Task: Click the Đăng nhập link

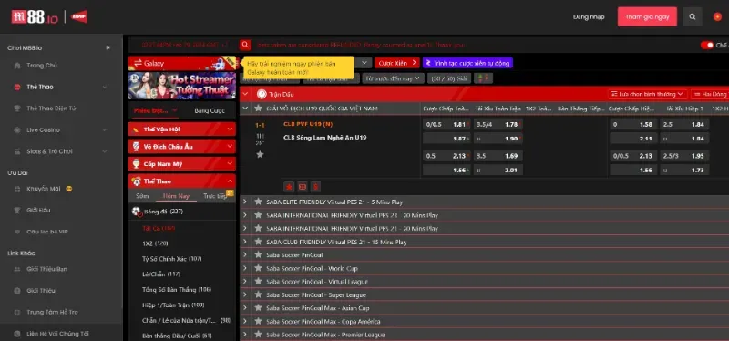Action: tap(589, 17)
